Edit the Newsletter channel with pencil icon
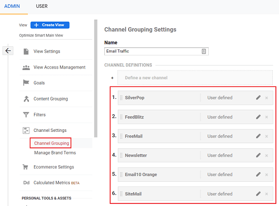 pos(258,155)
